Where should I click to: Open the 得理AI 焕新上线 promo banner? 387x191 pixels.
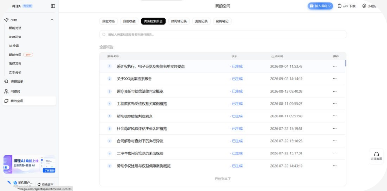pyautogui.click(x=29, y=164)
